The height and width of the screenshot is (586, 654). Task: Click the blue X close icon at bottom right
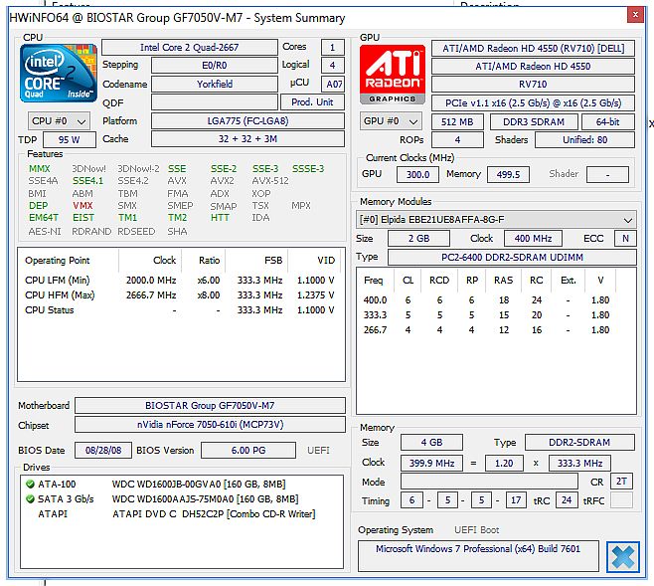point(623,557)
